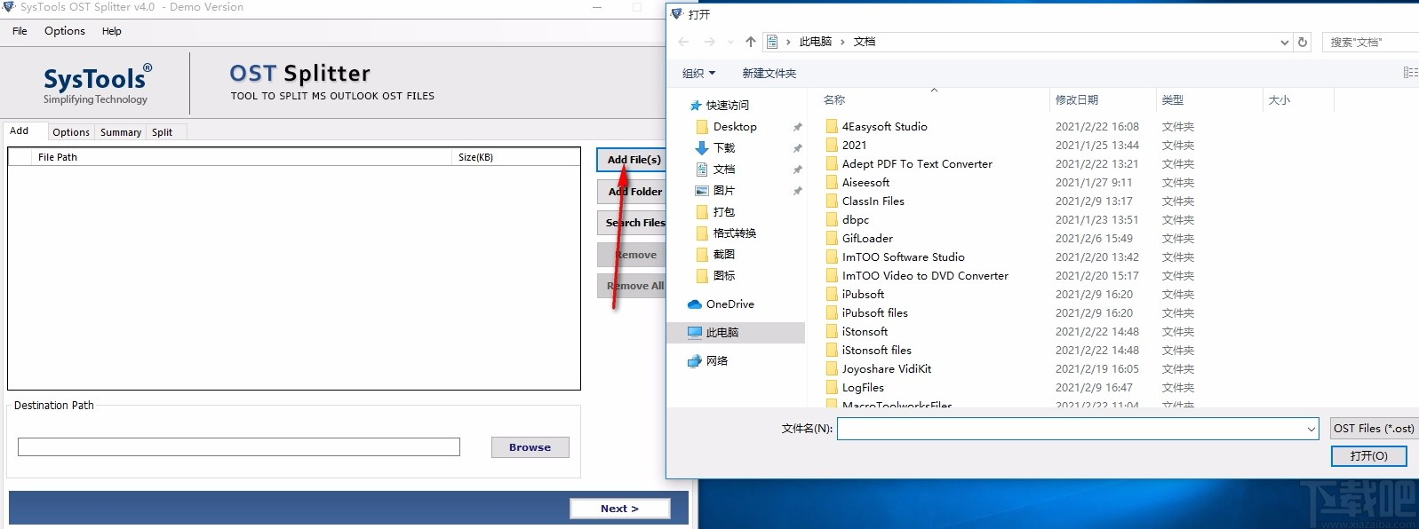The image size is (1419, 529).
Task: Select the ClassIn Files folder
Action: tap(873, 201)
